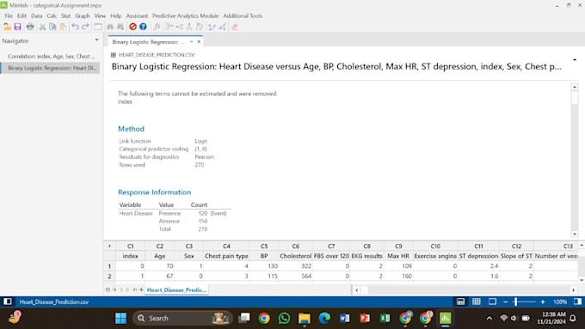Open a project with the folder icon
Screen dimensions: 585x329
click(7, 27)
